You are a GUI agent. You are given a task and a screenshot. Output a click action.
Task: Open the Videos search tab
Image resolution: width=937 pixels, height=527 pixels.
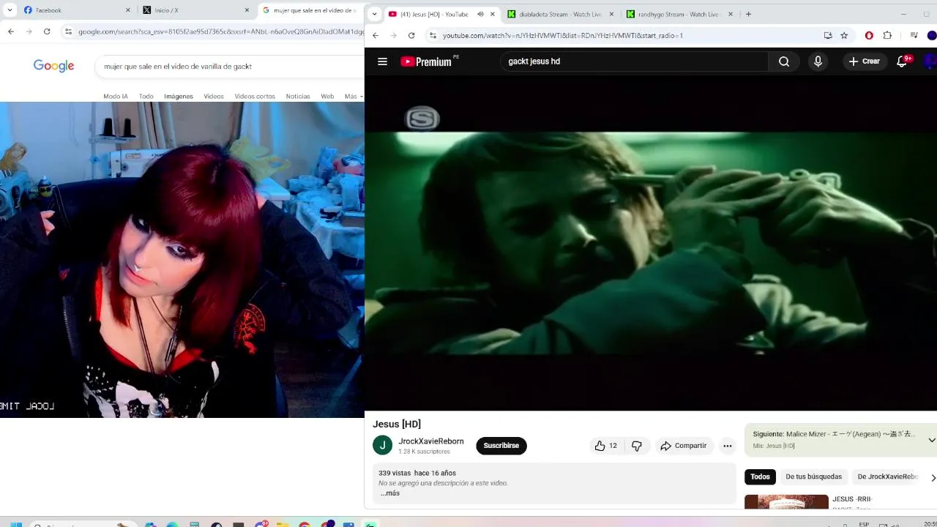[x=214, y=97]
